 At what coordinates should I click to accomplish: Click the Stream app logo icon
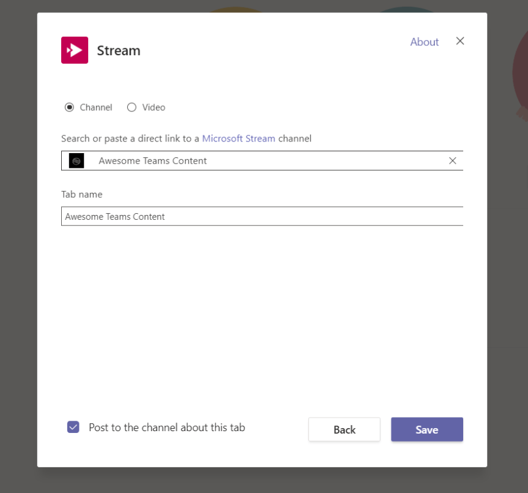tap(74, 49)
